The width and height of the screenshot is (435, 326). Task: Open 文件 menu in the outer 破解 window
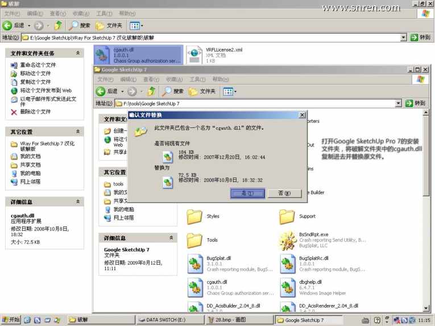12,13
